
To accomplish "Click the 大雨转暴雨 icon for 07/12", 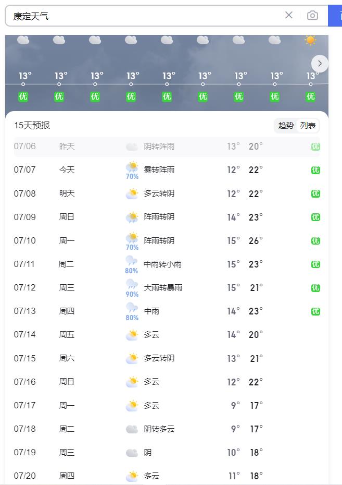I will [132, 285].
